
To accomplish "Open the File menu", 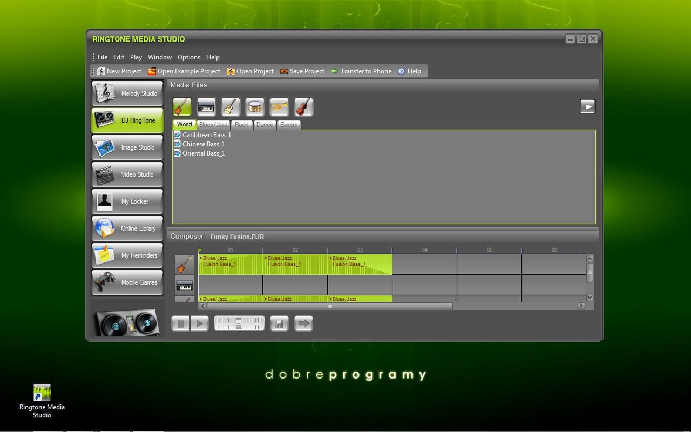I will pos(103,57).
